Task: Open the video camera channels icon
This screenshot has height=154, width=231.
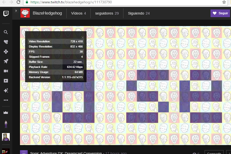Action: (6, 71)
